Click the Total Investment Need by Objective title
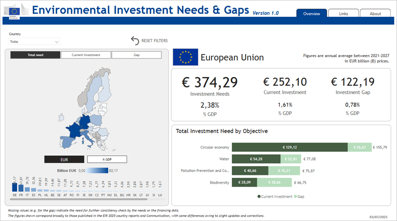Image resolution: width=397 pixels, height=221 pixels. click(x=222, y=131)
